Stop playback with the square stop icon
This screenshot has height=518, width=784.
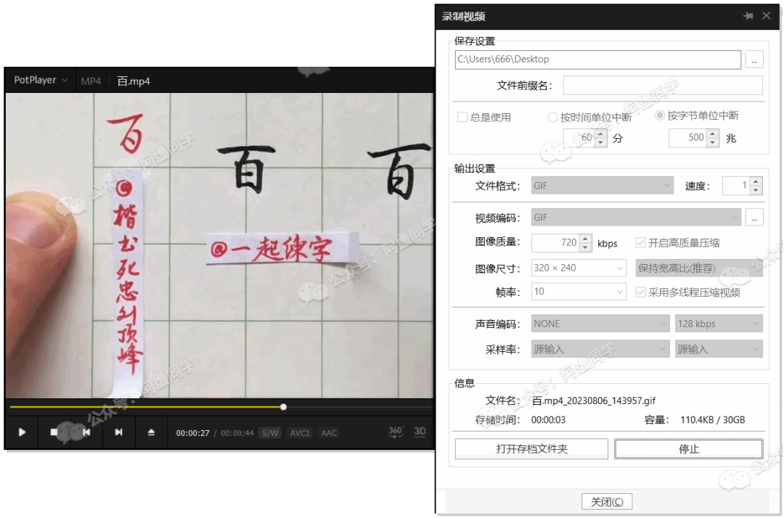(x=54, y=432)
